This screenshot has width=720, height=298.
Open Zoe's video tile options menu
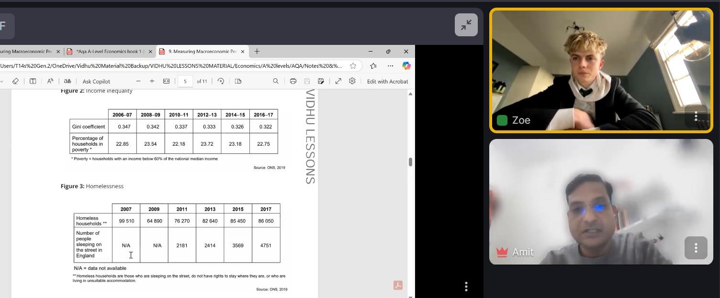[696, 116]
